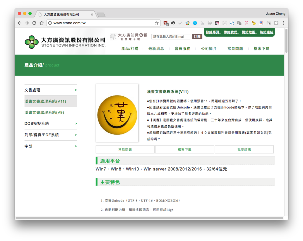The image size is (303, 241).
Task: Click the 自動判斷內碼 feature list item
Action: click(x=139, y=210)
